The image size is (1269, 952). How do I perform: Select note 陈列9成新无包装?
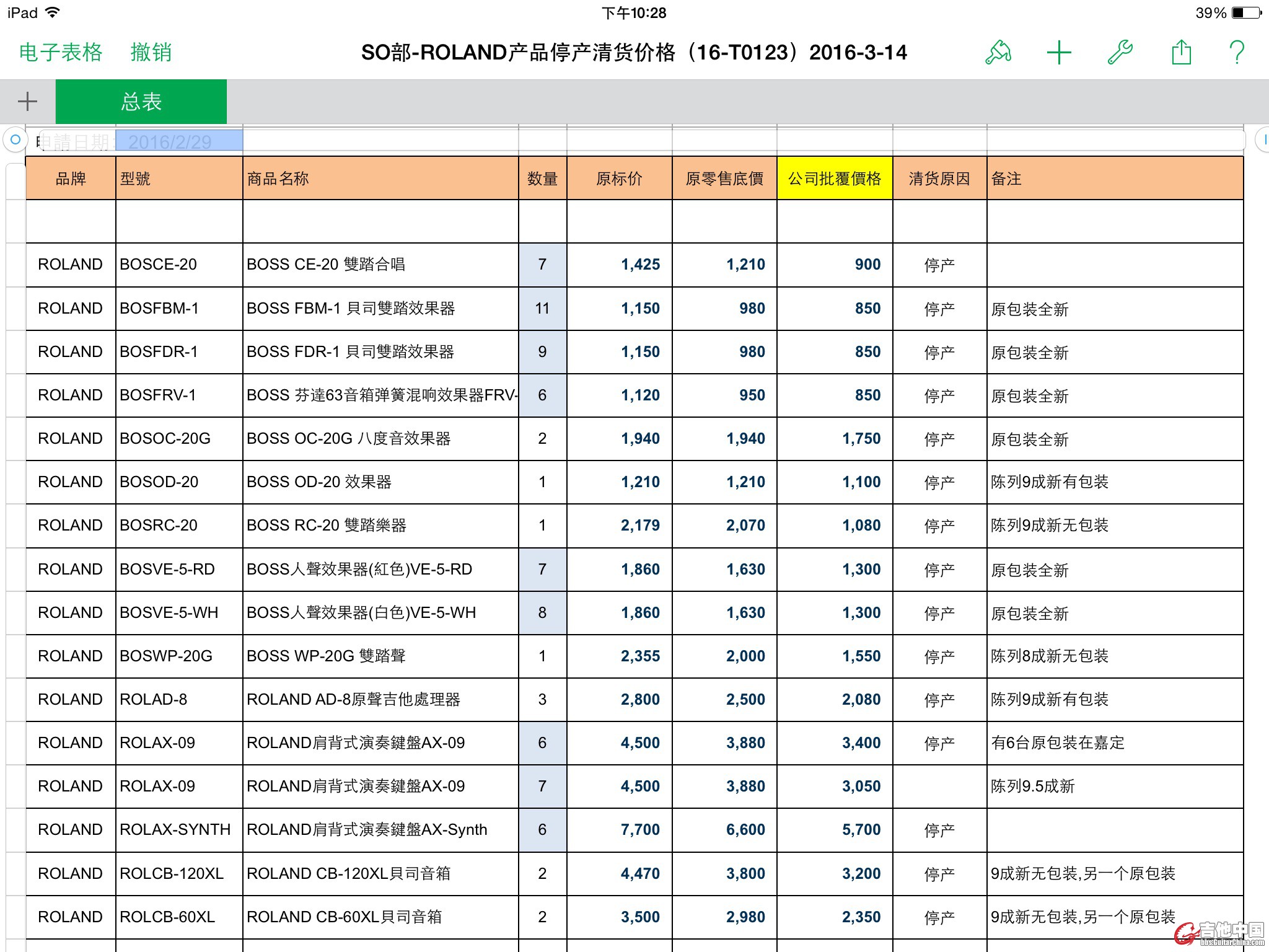pyautogui.click(x=1115, y=525)
